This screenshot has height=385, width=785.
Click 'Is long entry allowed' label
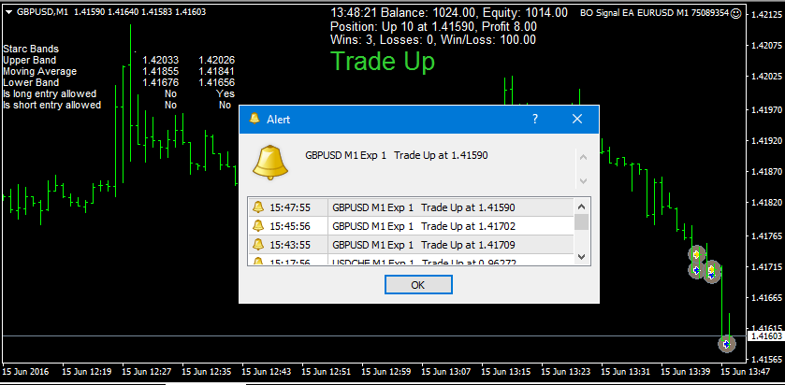click(50, 93)
